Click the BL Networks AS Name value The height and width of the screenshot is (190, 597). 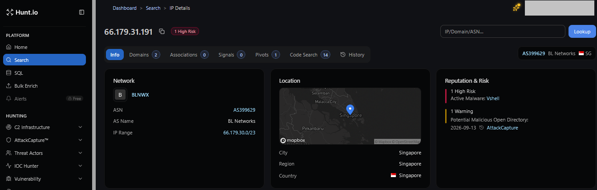pyautogui.click(x=242, y=121)
